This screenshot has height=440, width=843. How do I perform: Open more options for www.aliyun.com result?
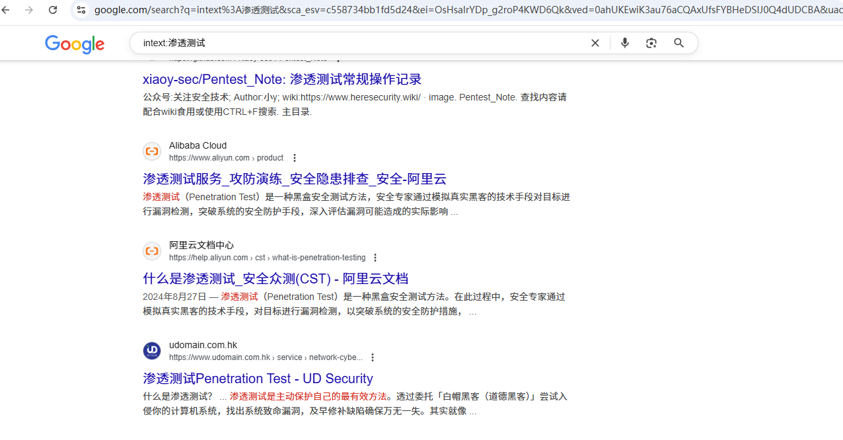(295, 158)
